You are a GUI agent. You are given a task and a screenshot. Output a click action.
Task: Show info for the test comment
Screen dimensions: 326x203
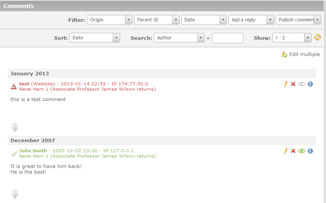(310, 84)
